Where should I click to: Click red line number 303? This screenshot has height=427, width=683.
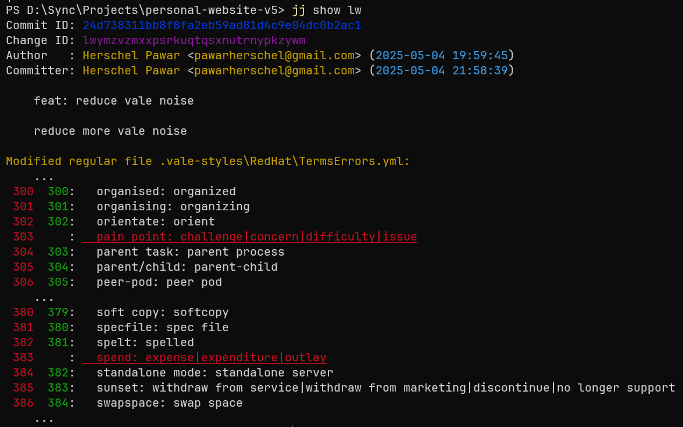23,237
